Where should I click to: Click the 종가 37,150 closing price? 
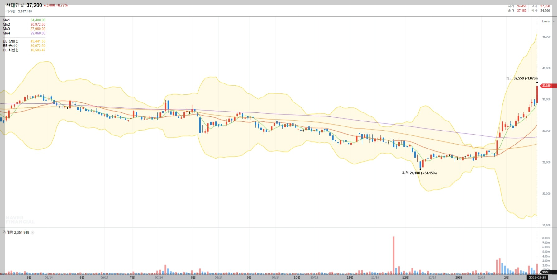click(517, 11)
